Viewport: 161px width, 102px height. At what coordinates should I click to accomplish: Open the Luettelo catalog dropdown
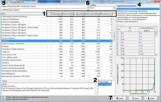click(x=88, y=10)
